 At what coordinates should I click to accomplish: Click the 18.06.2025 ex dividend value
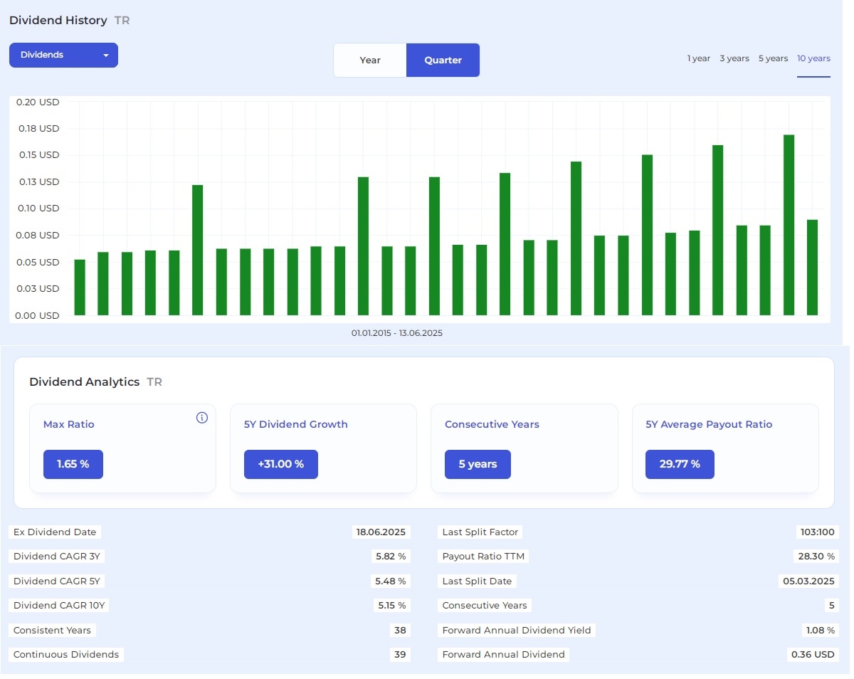click(381, 532)
